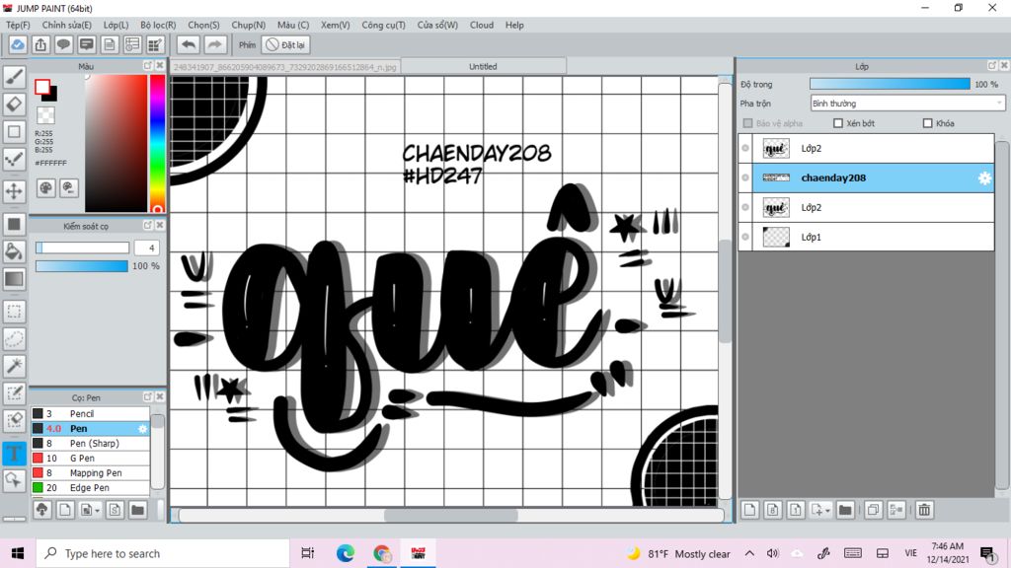
Task: Click the Độ trong layer opacity slider
Action: coord(890,84)
